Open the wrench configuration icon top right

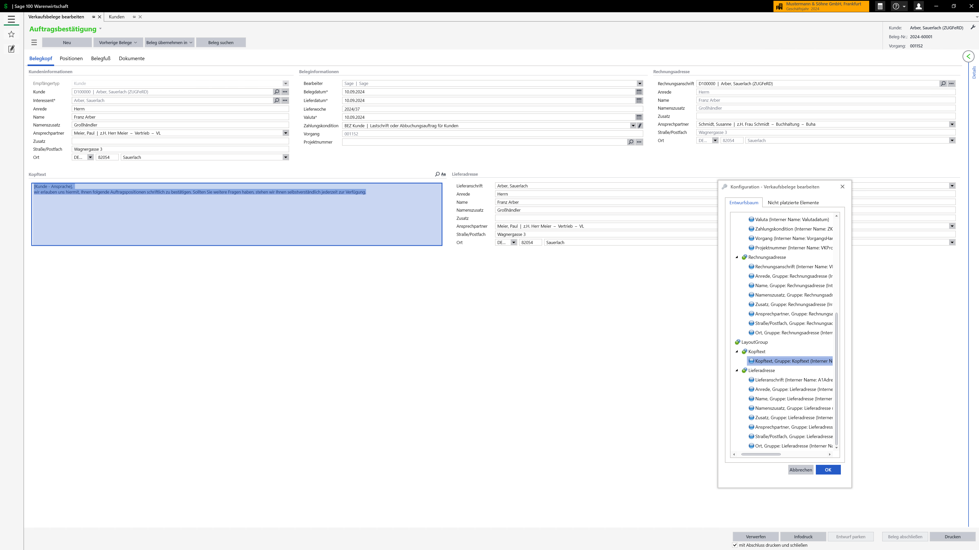(973, 27)
